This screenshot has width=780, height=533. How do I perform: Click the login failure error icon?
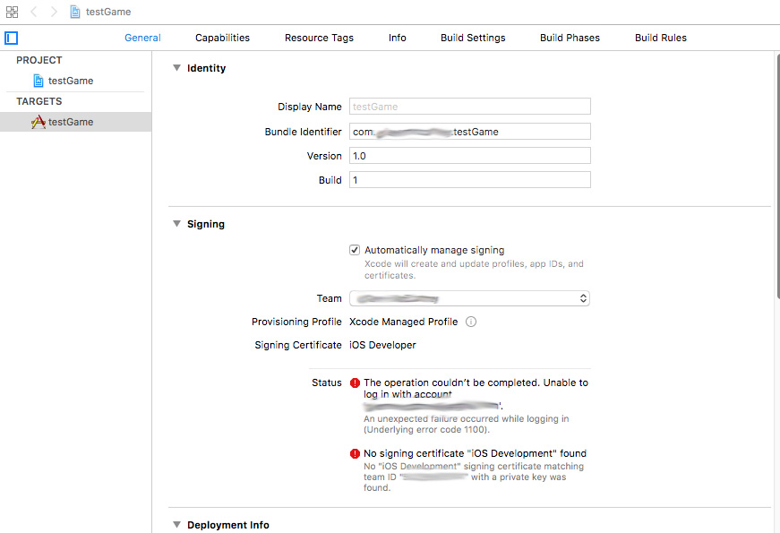point(355,383)
